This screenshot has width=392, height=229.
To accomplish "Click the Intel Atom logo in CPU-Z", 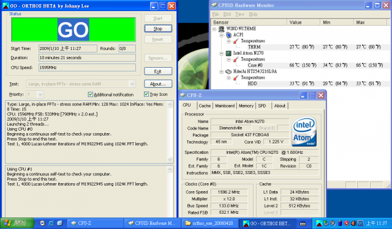I will click(304, 131).
